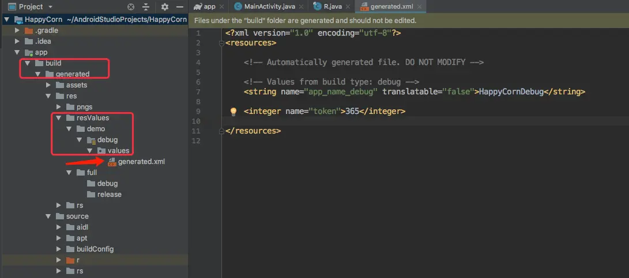Click the lightbulb intention icon on line 9

[233, 111]
